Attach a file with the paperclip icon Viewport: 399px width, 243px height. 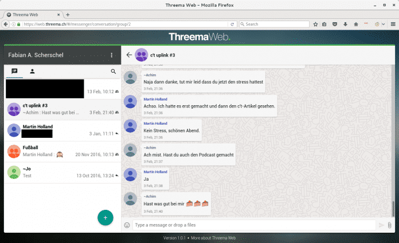pyautogui.click(x=390, y=225)
